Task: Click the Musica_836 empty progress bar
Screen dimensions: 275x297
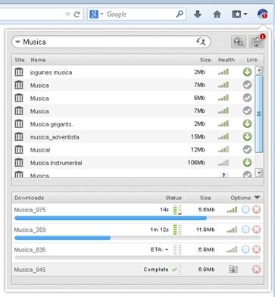Action: (x=138, y=258)
